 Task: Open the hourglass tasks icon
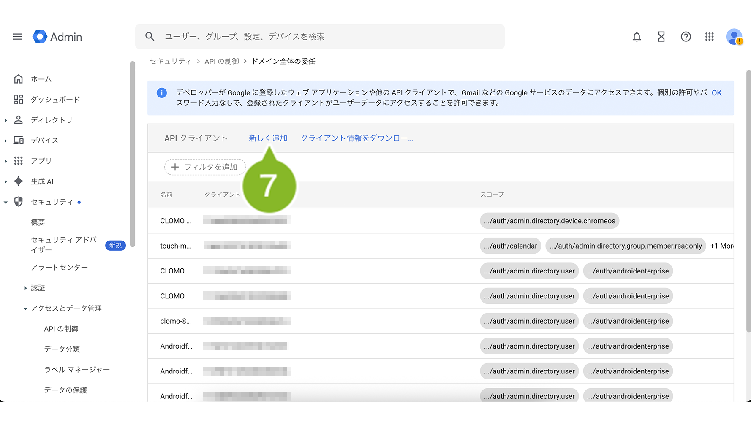pyautogui.click(x=661, y=37)
